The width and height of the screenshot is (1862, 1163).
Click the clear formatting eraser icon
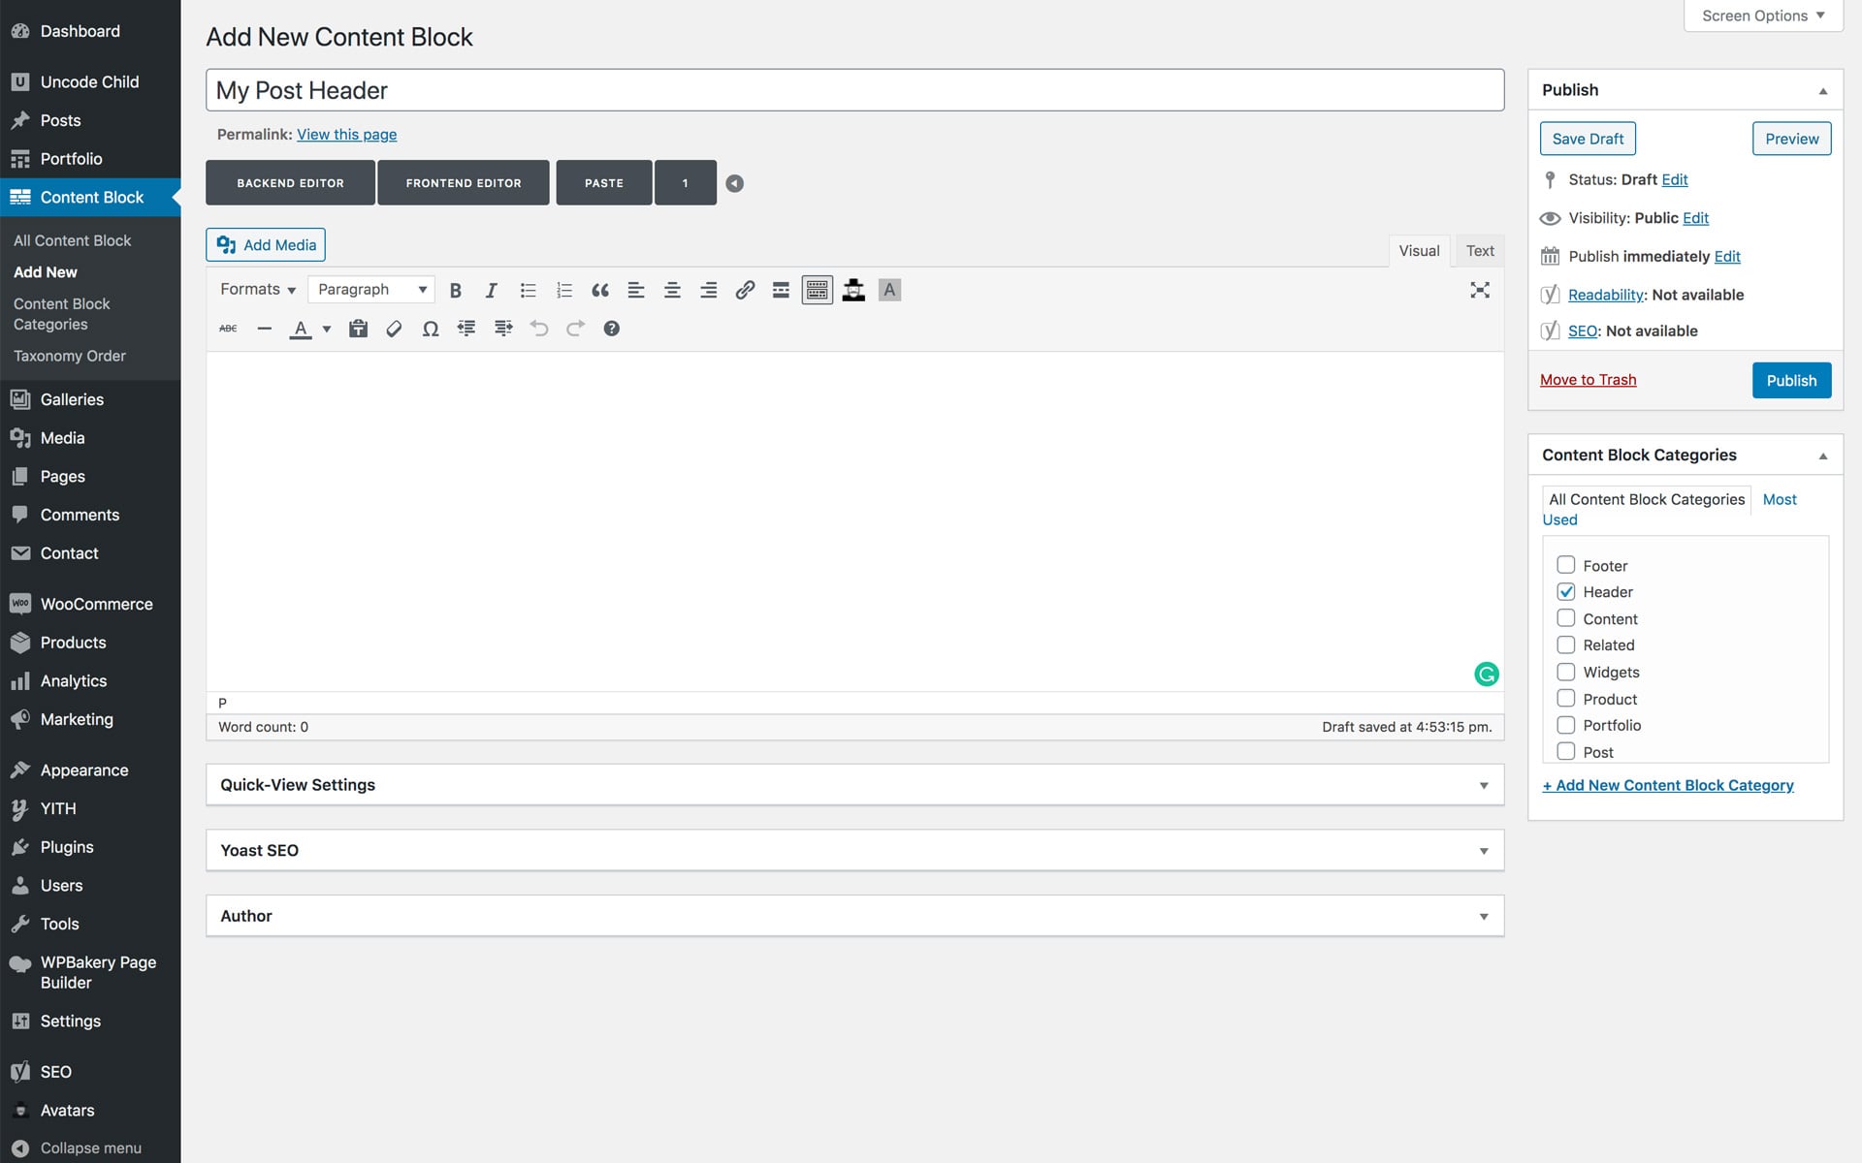pos(394,329)
